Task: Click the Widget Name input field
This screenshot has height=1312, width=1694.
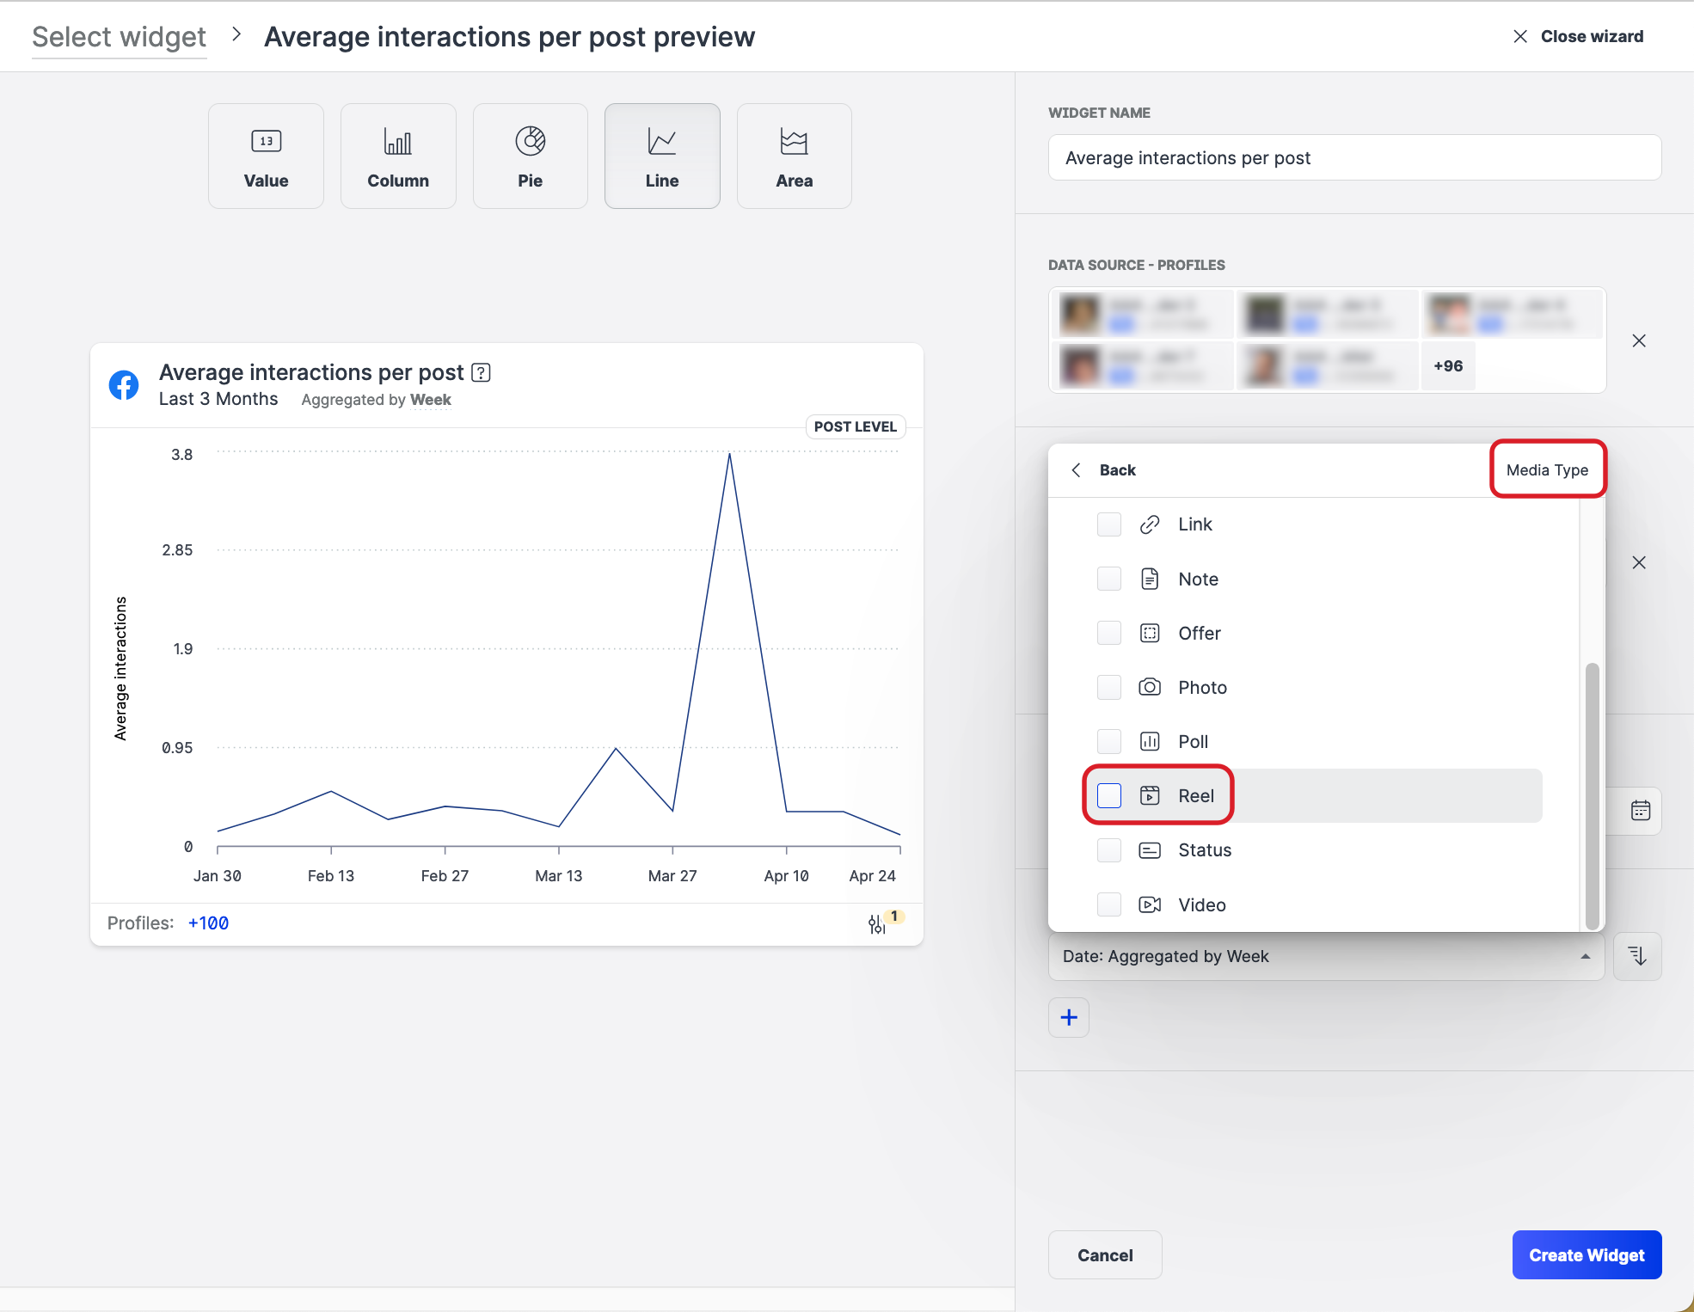Action: (1353, 157)
